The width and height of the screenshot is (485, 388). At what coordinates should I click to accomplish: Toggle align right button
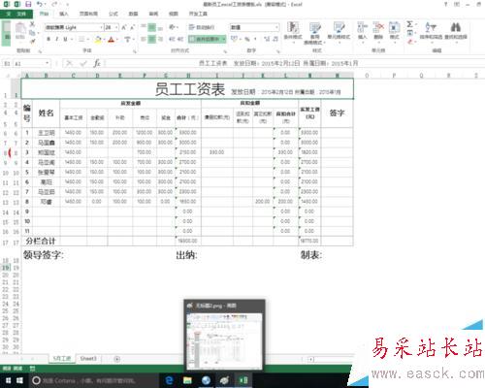(x=160, y=39)
